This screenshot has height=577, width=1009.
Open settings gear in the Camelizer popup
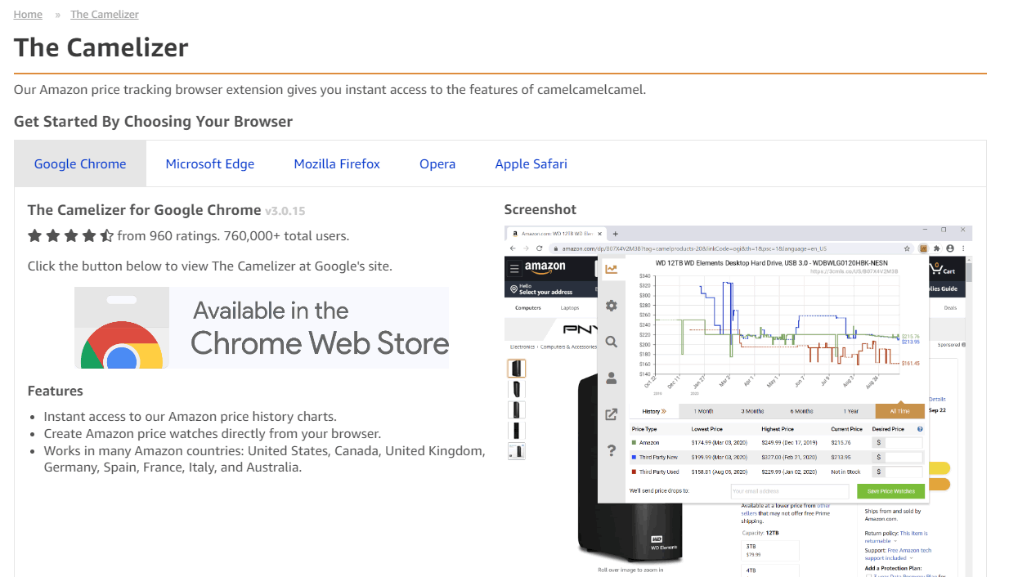coord(611,306)
